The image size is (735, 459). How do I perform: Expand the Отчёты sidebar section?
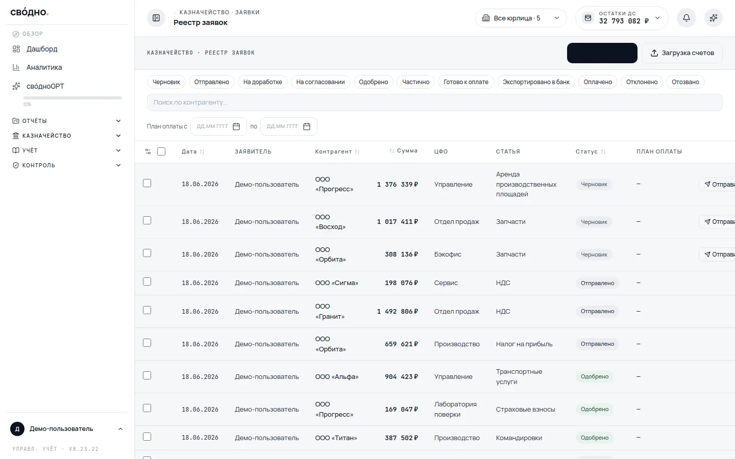tap(67, 121)
